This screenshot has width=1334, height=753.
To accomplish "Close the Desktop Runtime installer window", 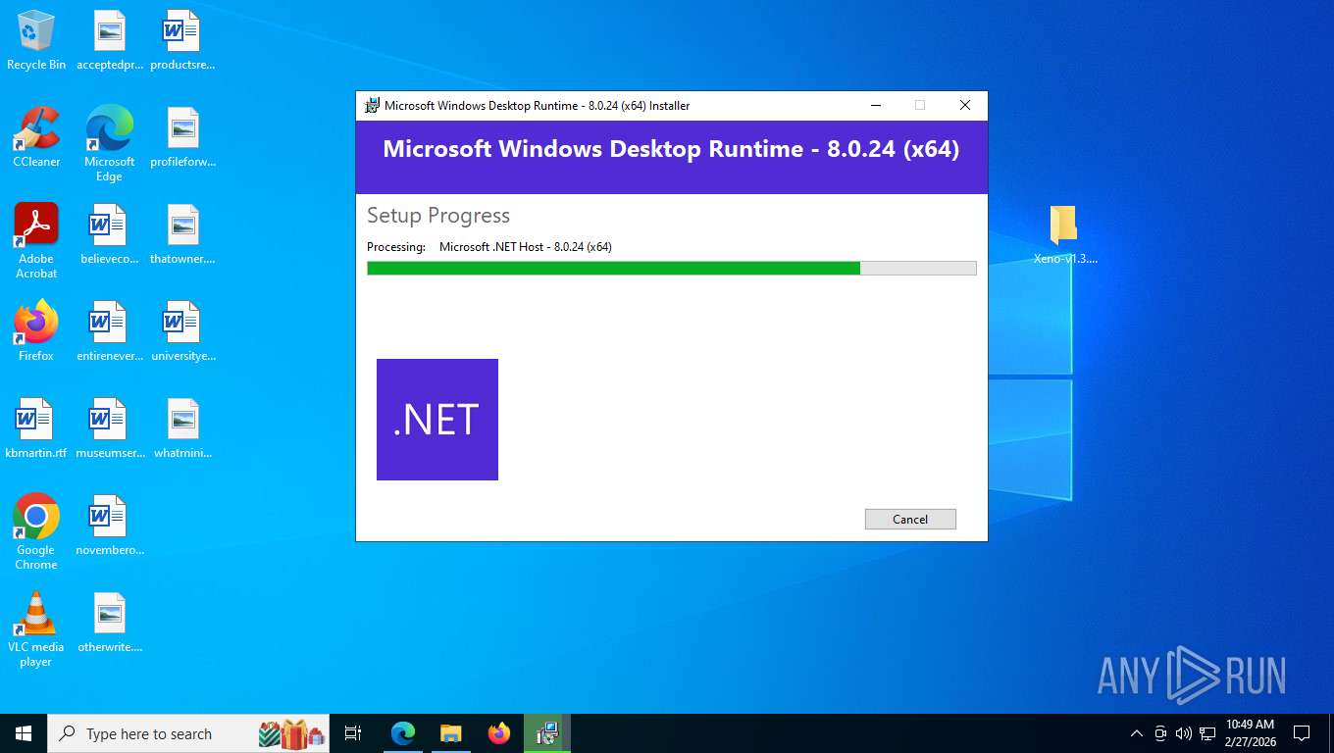I will pyautogui.click(x=965, y=105).
